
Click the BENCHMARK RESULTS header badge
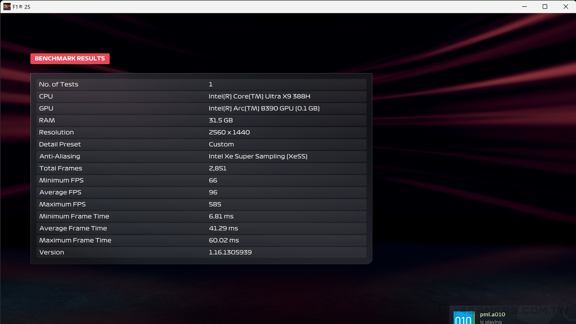70,58
